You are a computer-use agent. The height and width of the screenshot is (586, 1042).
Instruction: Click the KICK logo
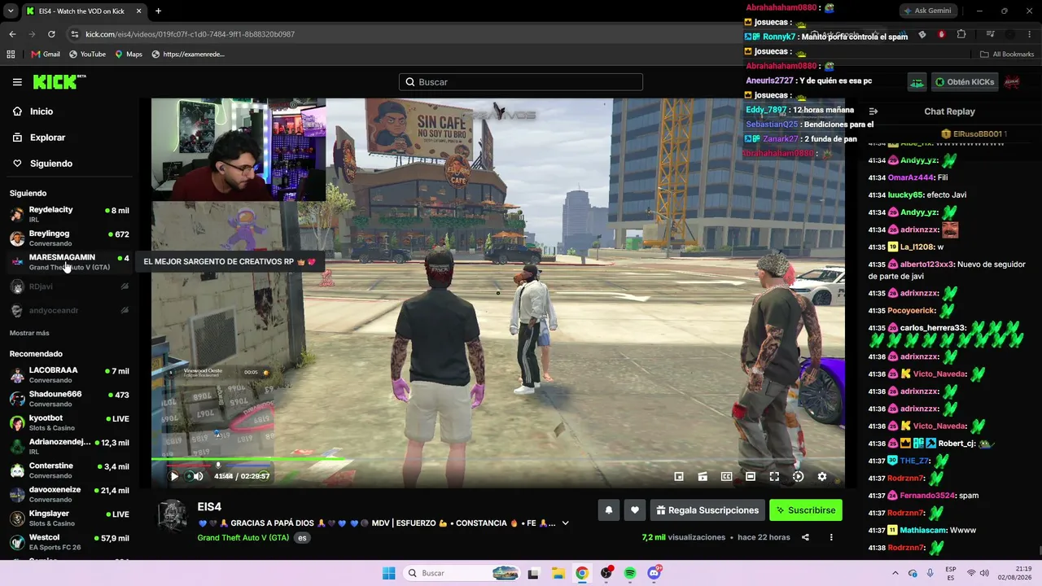(x=59, y=81)
